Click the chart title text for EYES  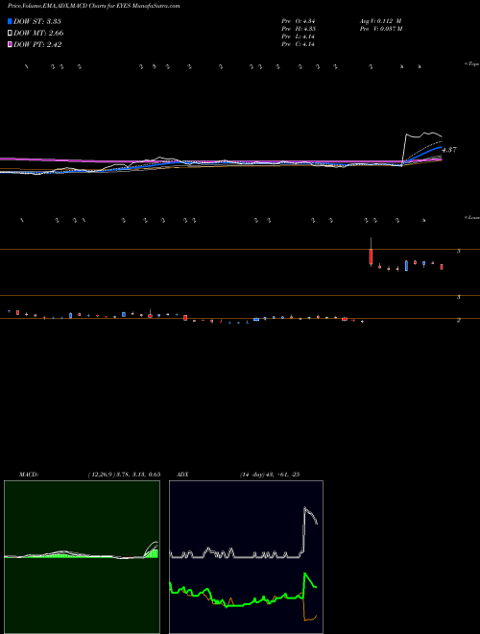tap(94, 6)
